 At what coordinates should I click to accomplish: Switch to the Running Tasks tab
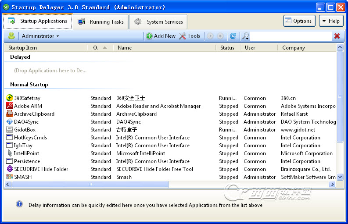pos(101,21)
